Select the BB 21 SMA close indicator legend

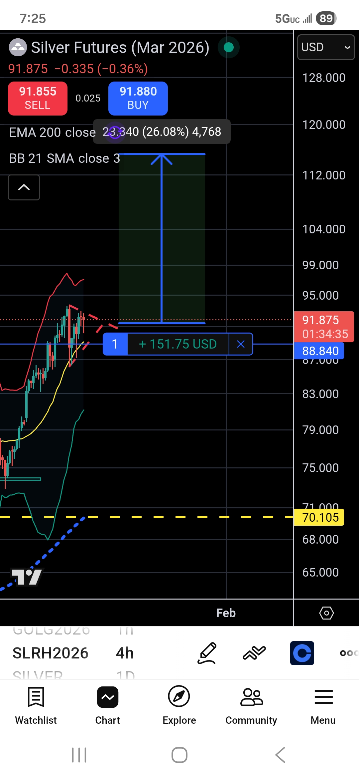pos(64,158)
